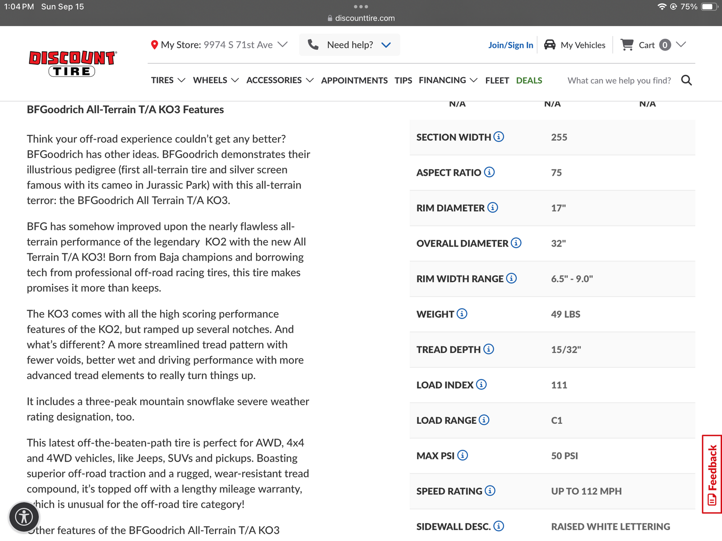Show info for Load Range

click(484, 420)
